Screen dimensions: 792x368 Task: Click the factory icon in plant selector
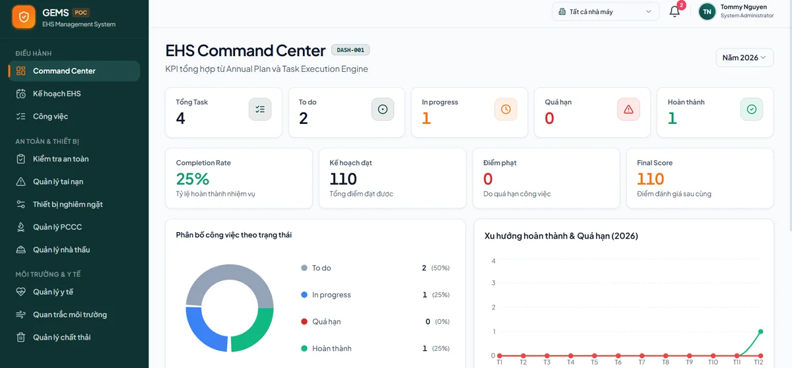point(562,12)
